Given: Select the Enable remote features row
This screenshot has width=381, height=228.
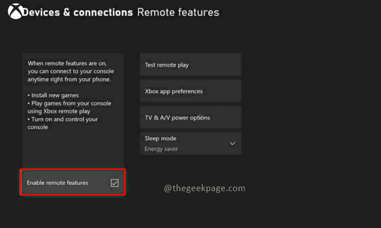Looking at the screenshot, I should [72, 183].
